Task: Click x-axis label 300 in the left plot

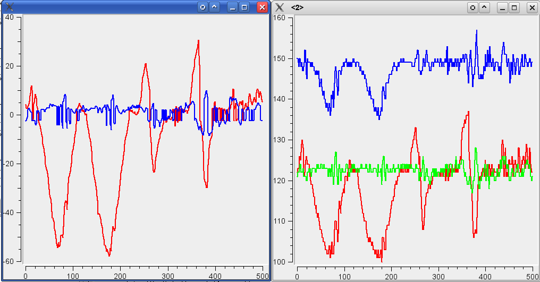Action: [x=168, y=276]
